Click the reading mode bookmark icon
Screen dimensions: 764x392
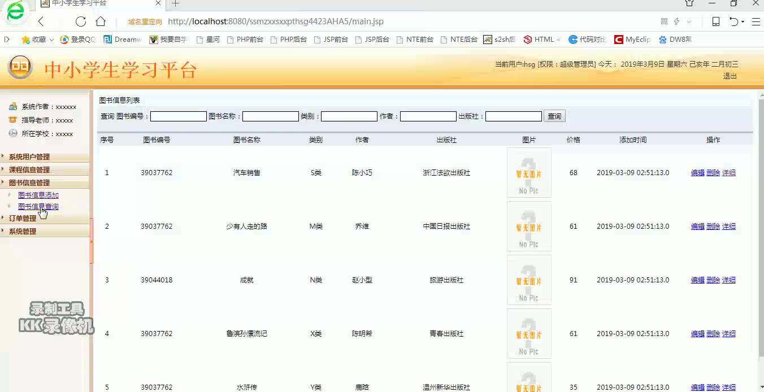click(x=715, y=21)
